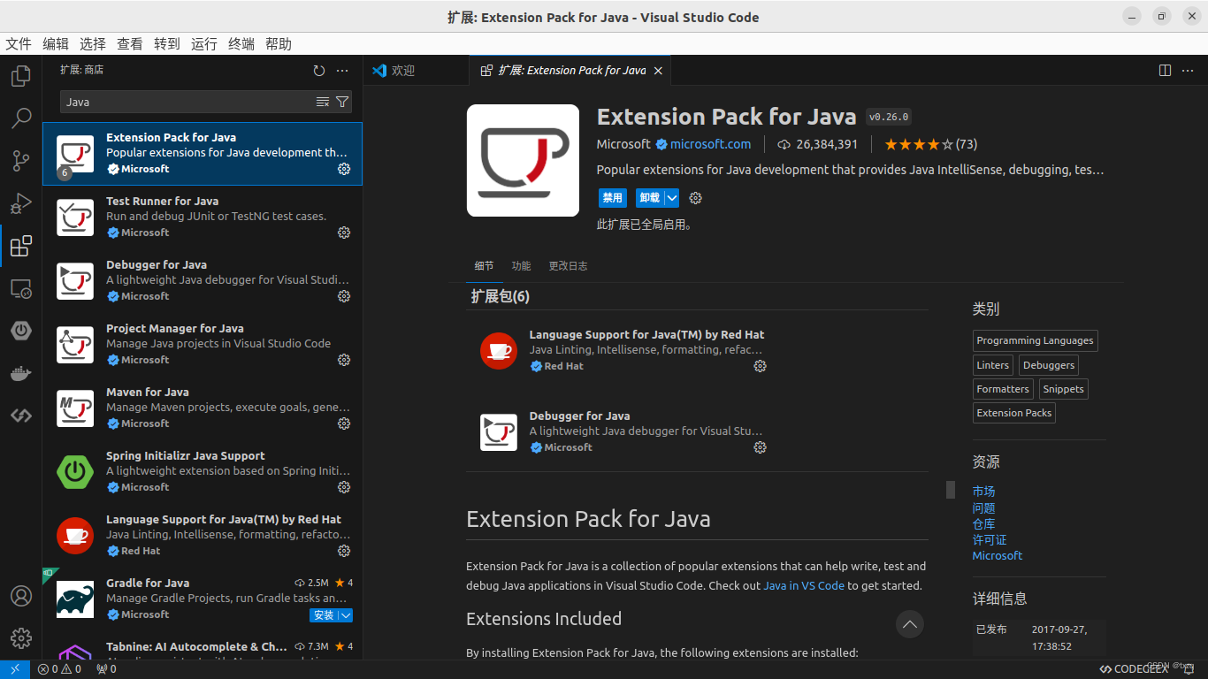The width and height of the screenshot is (1208, 679).
Task: Open the Source Control view
Action: [21, 161]
